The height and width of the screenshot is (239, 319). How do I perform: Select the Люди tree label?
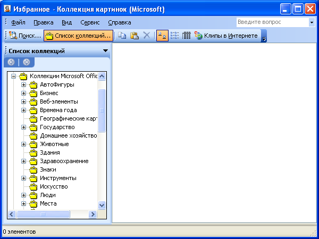tap(48, 195)
